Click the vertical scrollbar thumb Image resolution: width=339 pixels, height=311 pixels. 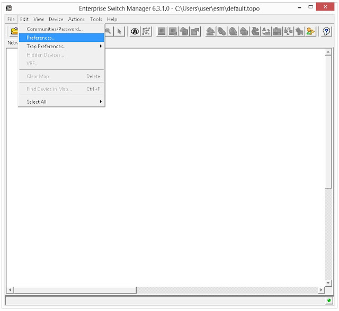click(328, 122)
